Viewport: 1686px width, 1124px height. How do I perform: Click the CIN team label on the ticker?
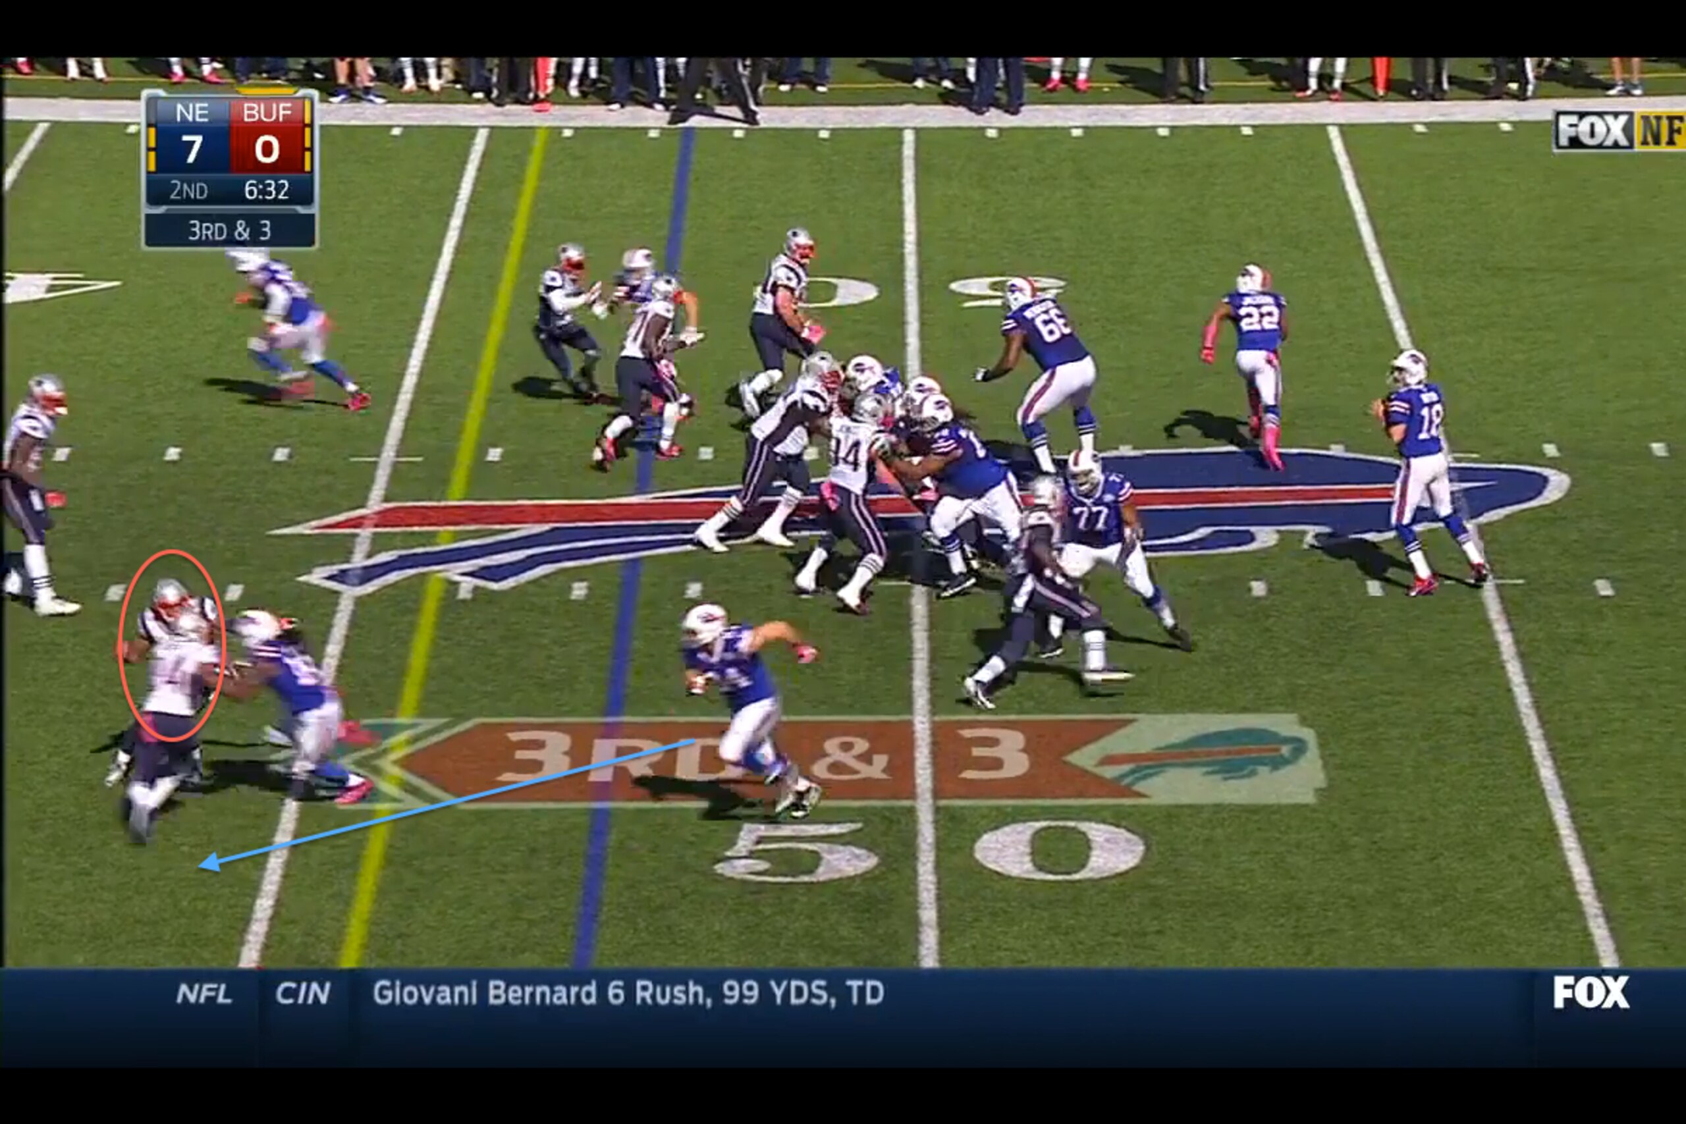302,994
